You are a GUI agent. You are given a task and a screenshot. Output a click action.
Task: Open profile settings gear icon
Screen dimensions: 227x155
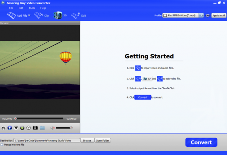click(x=208, y=15)
